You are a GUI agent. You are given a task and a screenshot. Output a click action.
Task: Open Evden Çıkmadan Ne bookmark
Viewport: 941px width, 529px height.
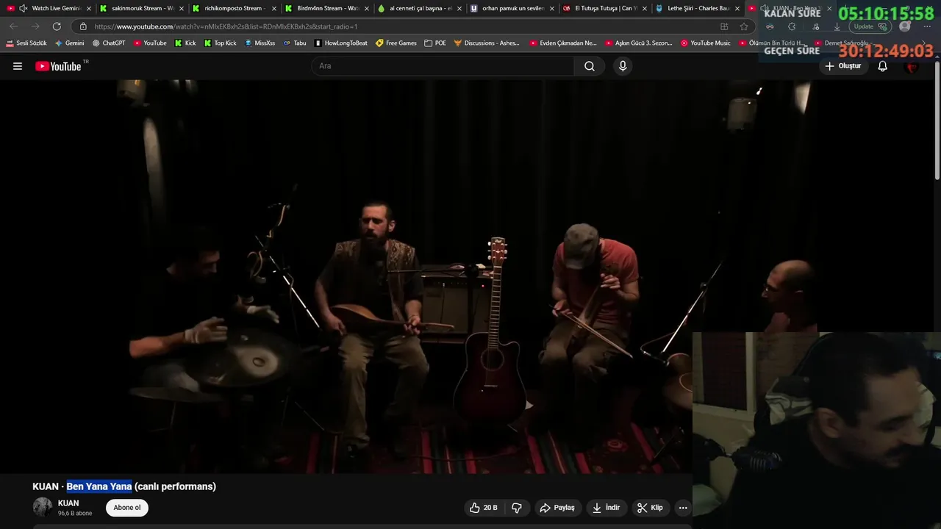pyautogui.click(x=563, y=43)
